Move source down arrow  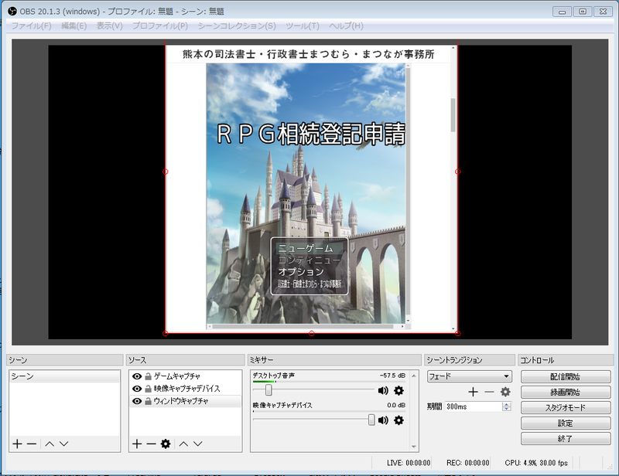[198, 444]
